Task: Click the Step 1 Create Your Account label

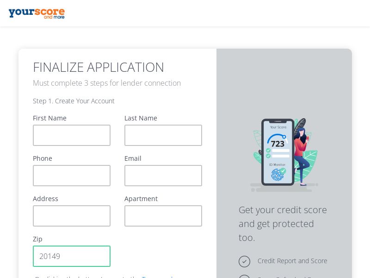Action: 74,101
